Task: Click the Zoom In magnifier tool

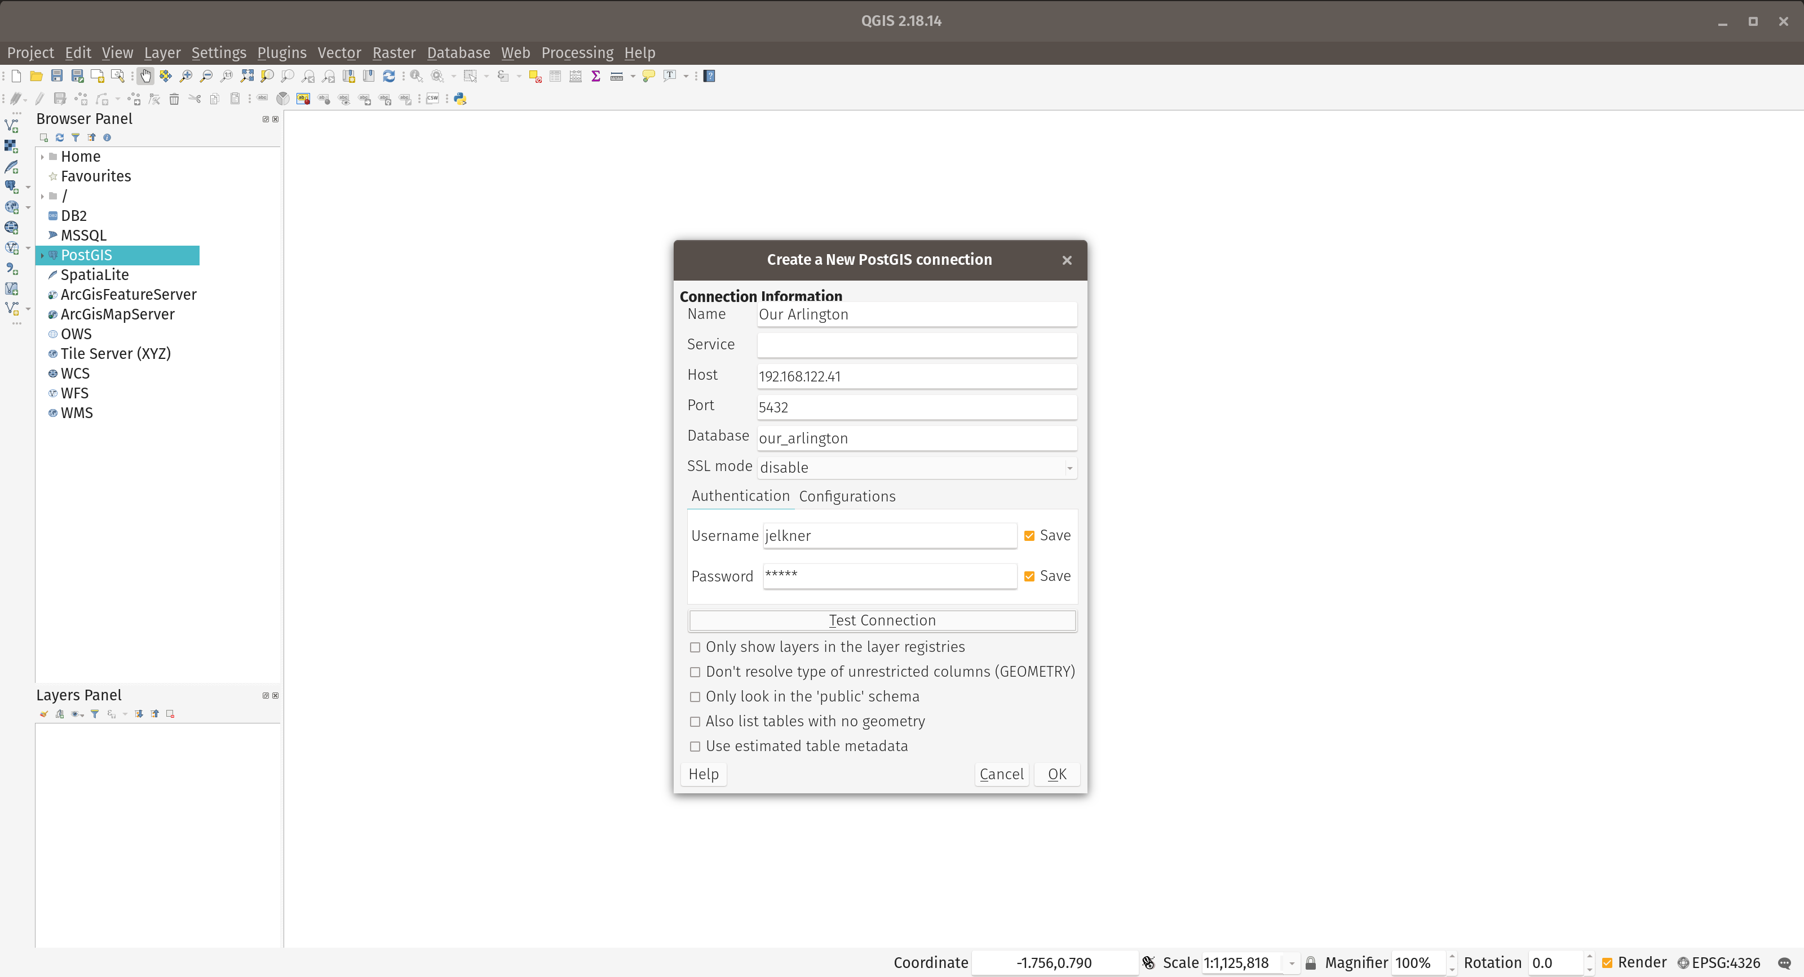Action: pyautogui.click(x=185, y=76)
